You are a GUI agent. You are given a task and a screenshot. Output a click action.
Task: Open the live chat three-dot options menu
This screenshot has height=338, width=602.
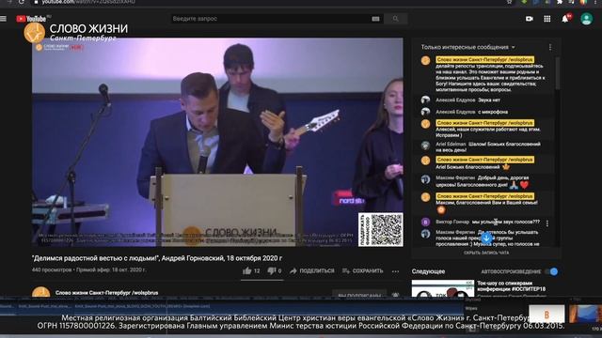click(x=550, y=47)
